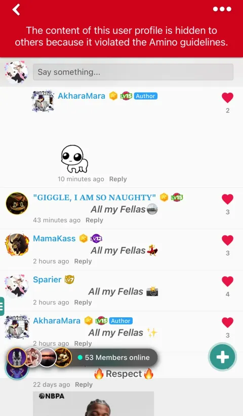Tap the green plus create button

[222, 357]
